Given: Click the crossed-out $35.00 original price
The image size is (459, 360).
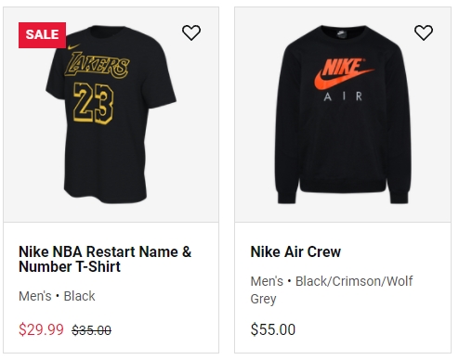Looking at the screenshot, I should coord(91,330).
